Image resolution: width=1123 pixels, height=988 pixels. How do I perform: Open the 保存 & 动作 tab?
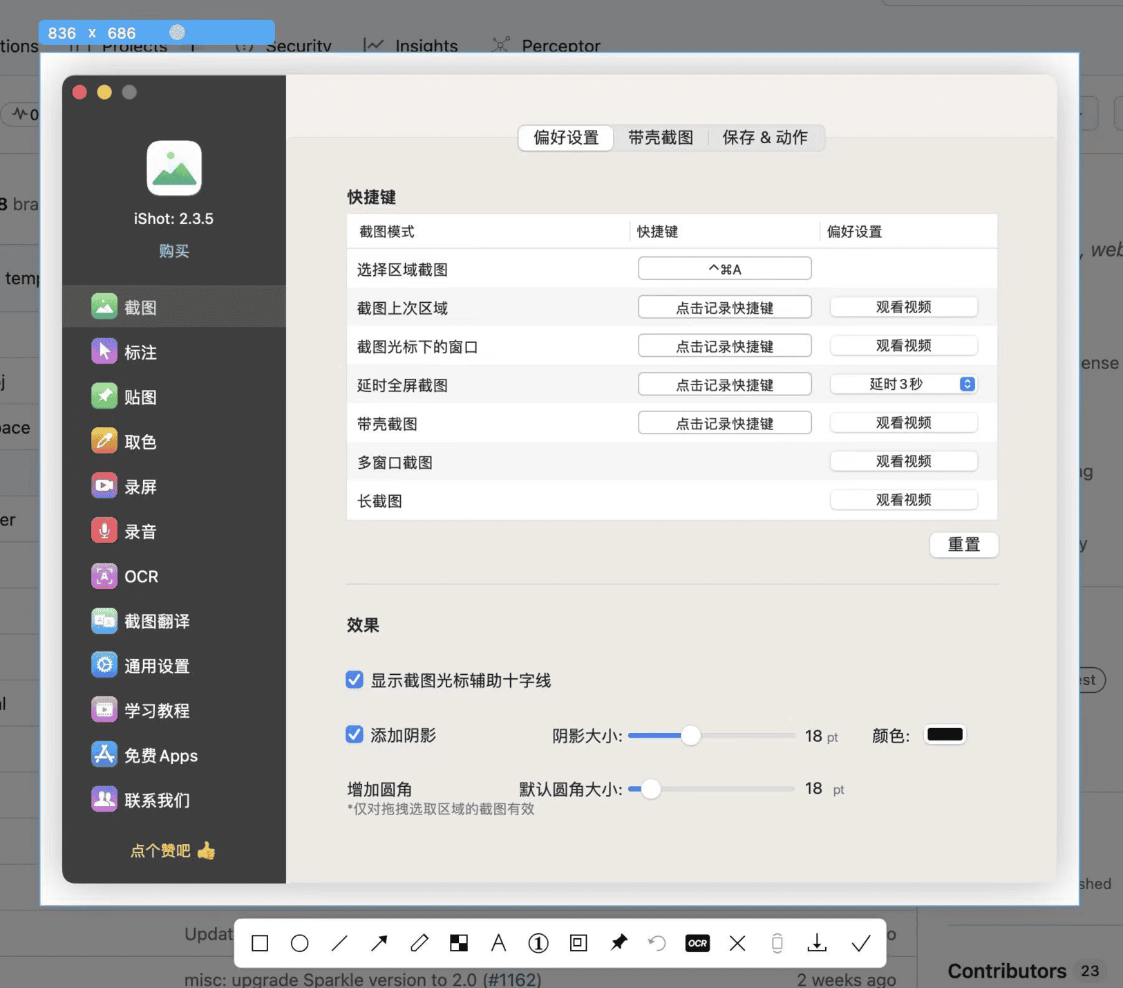point(764,138)
